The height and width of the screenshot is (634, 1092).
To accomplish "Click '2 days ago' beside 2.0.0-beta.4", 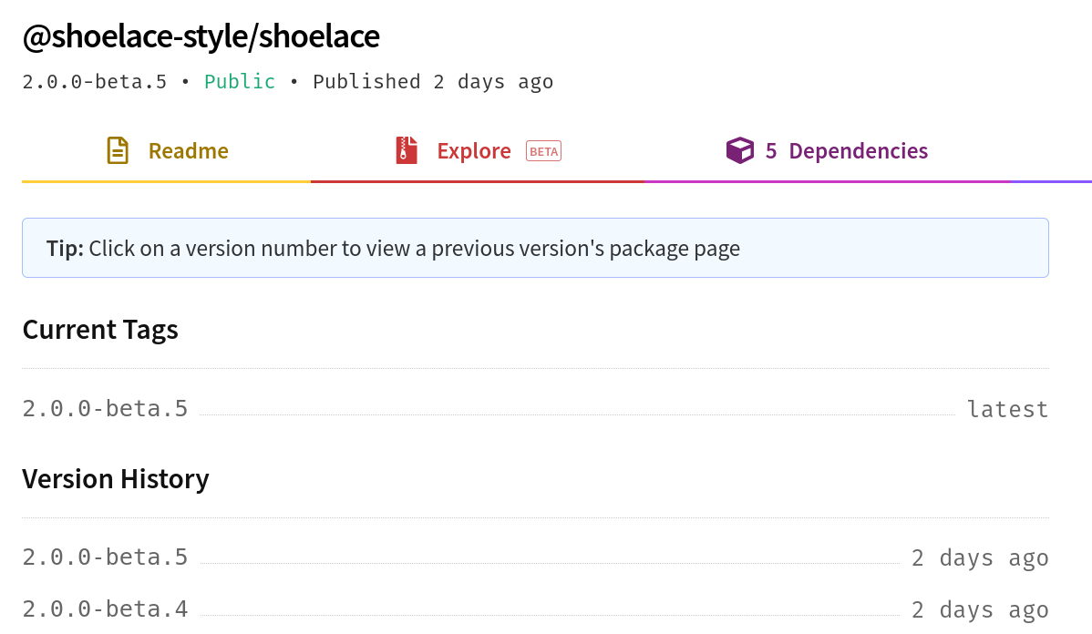I will [980, 609].
